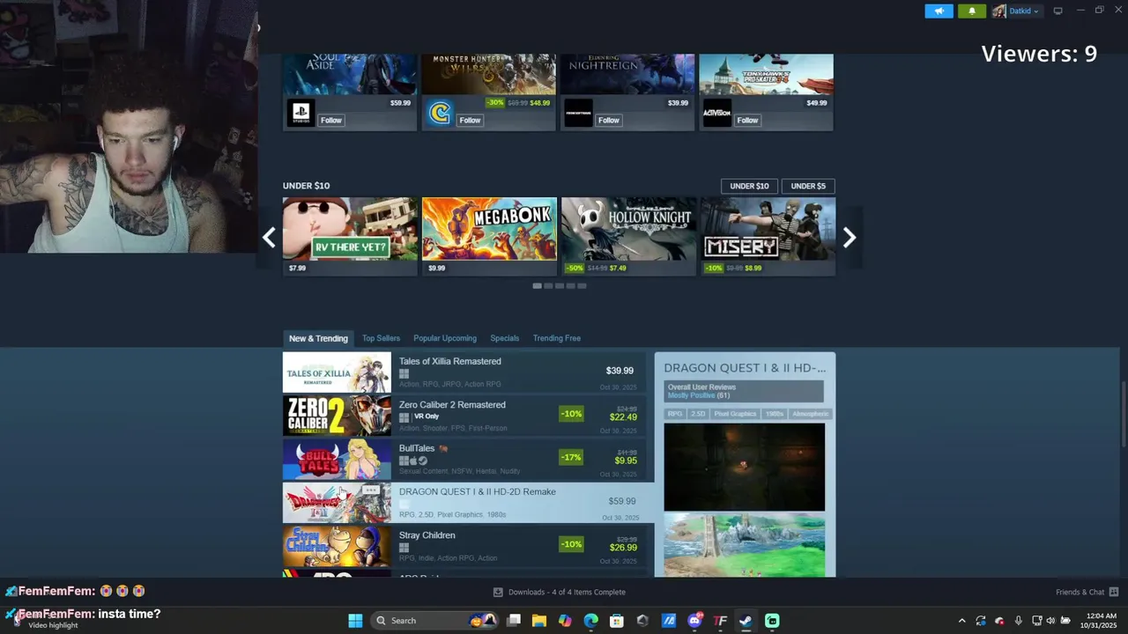This screenshot has width=1128, height=634.
Task: Open the Activision publisher logo
Action: tap(717, 113)
